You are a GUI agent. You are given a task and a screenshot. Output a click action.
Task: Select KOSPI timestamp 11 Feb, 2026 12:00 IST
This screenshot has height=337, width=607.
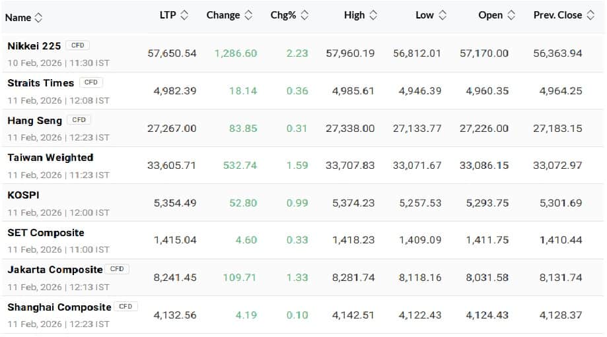tap(59, 212)
